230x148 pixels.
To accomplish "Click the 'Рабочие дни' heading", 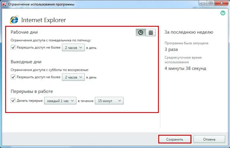I will 24,32.
